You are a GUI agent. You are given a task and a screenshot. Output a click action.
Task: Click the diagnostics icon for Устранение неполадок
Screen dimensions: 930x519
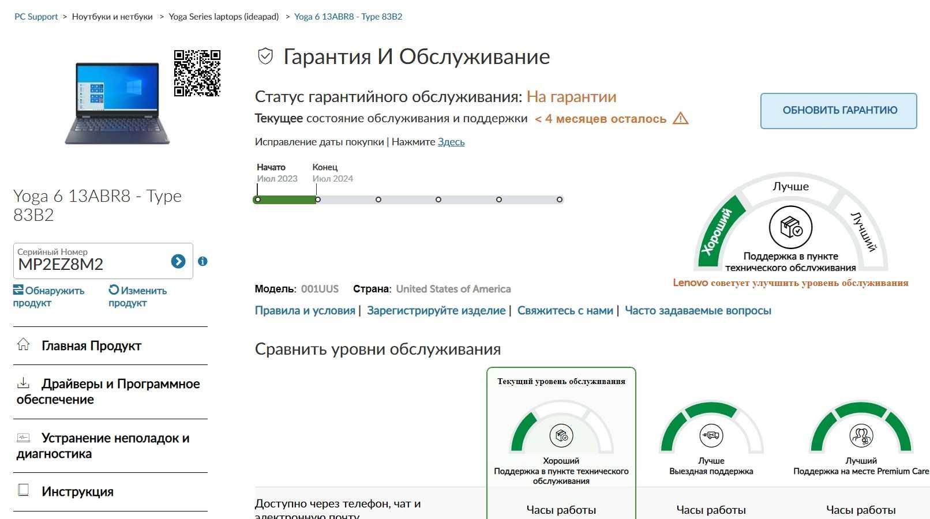point(23,438)
